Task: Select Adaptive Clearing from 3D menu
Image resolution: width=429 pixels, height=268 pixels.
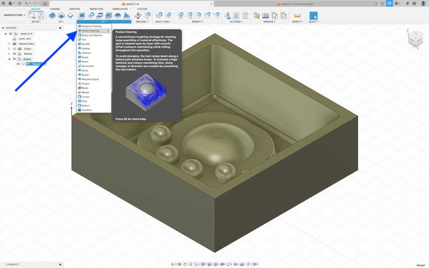Action: [94, 26]
